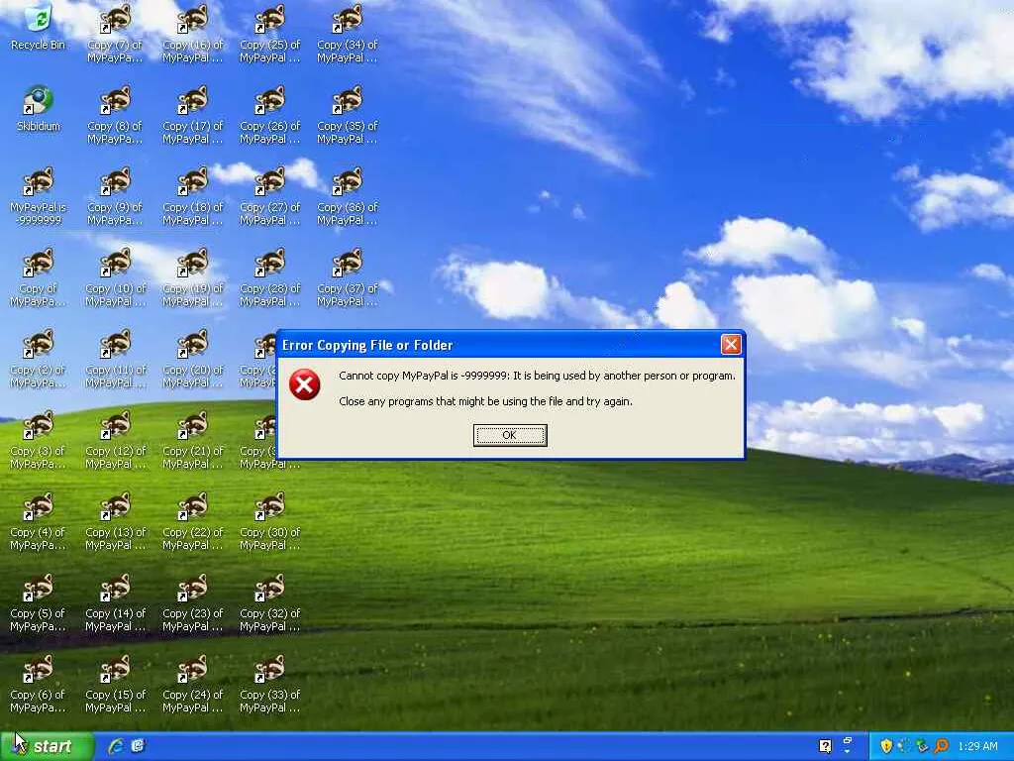This screenshot has height=761, width=1014.
Task: Select the 'Copy (13) of MyPayPal' icon
Action: pyautogui.click(x=115, y=521)
